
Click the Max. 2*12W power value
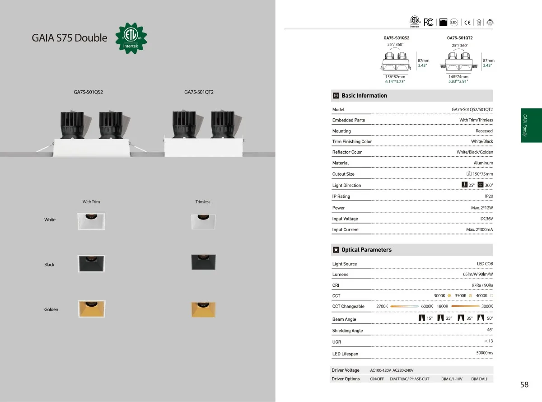click(482, 208)
